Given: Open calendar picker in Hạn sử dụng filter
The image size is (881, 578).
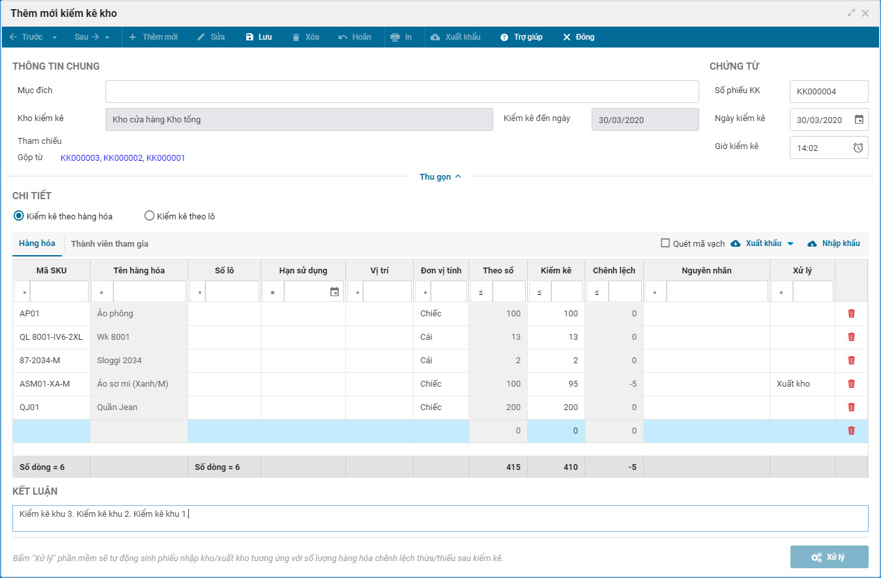Looking at the screenshot, I should [x=334, y=292].
